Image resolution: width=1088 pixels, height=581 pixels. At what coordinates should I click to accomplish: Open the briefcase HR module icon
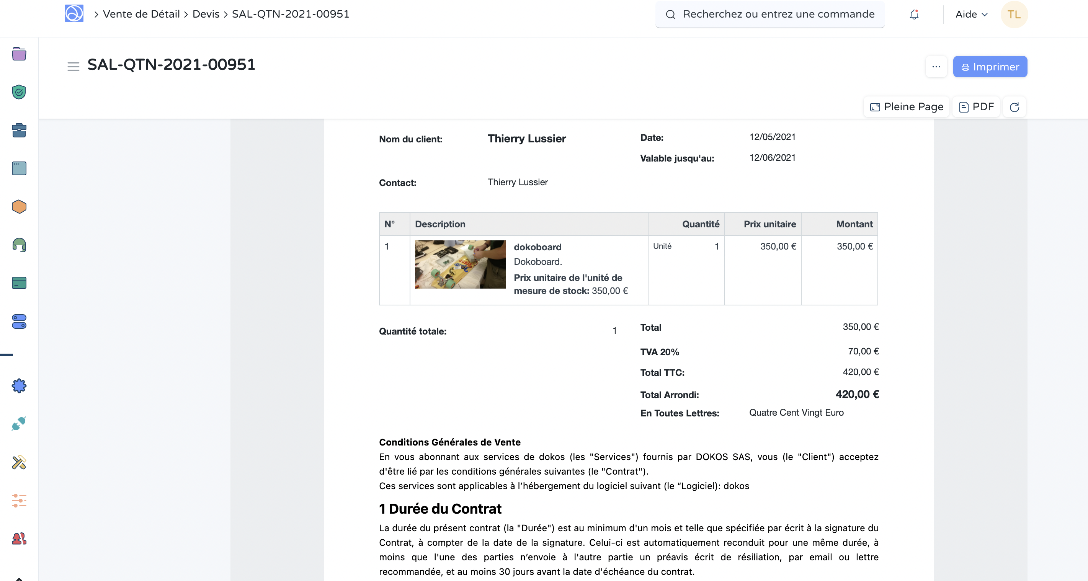19,130
